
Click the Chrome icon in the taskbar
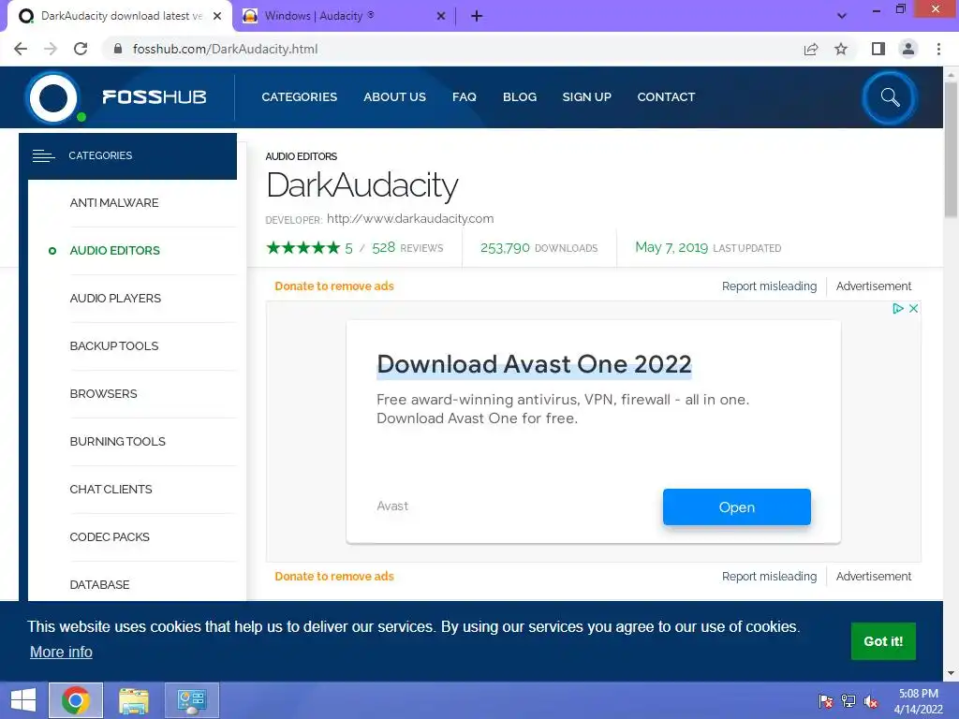point(76,700)
